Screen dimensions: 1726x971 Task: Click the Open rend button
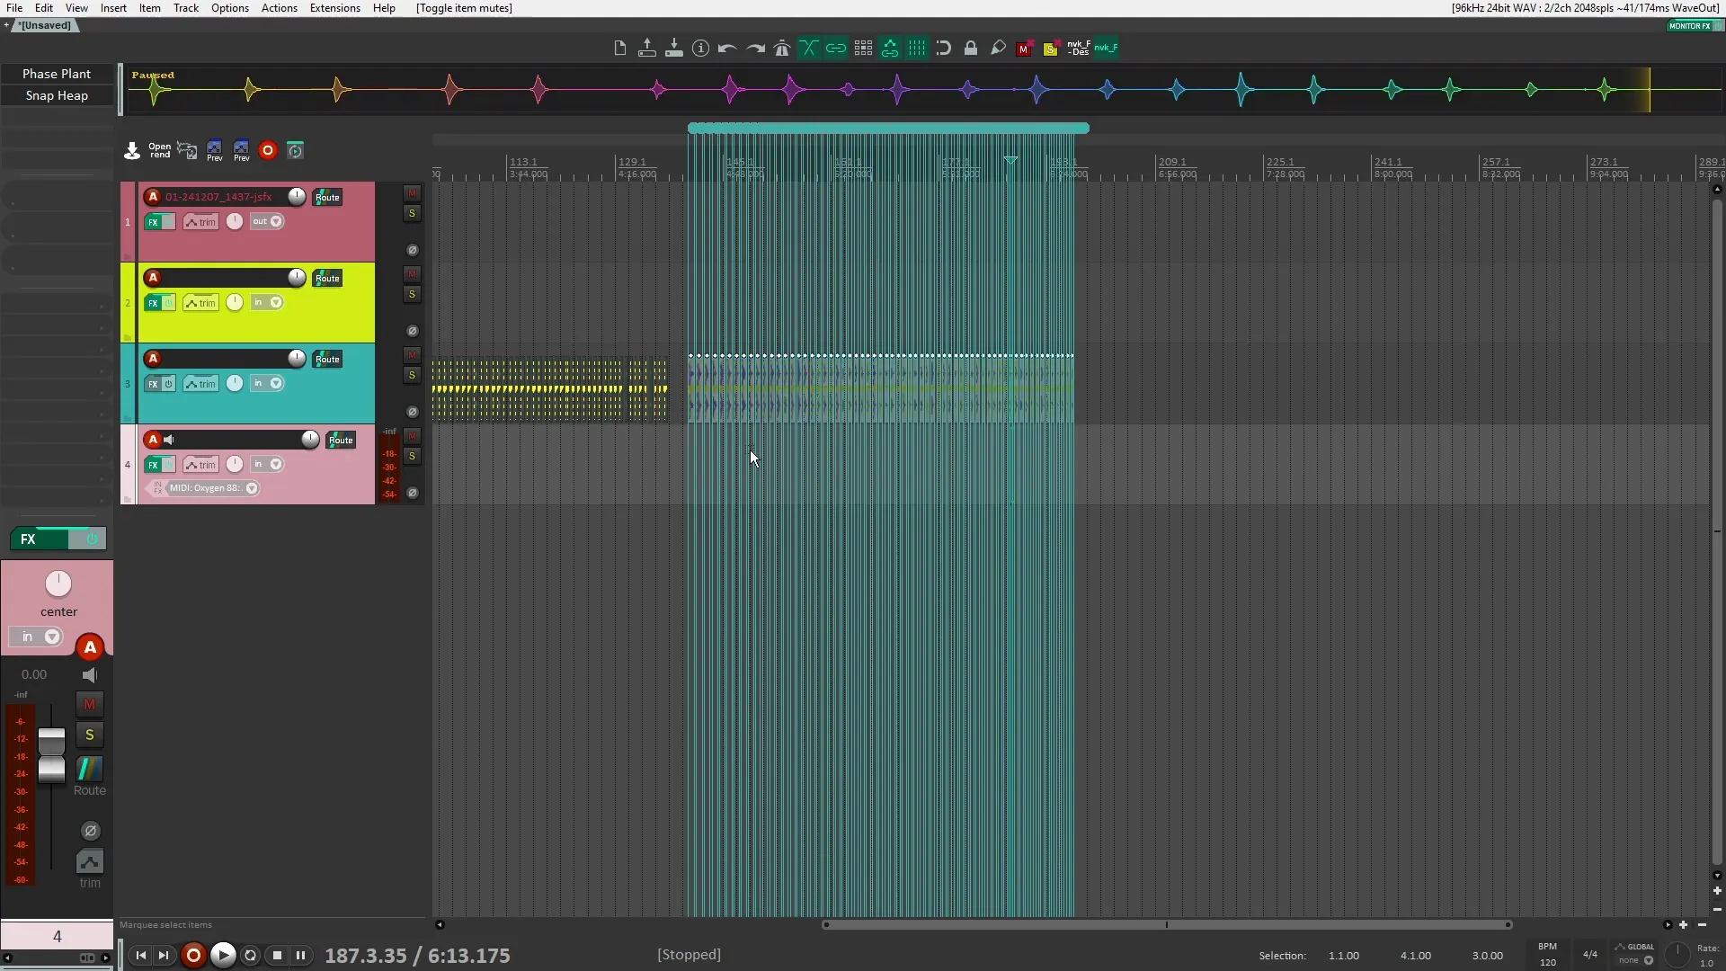tap(160, 151)
